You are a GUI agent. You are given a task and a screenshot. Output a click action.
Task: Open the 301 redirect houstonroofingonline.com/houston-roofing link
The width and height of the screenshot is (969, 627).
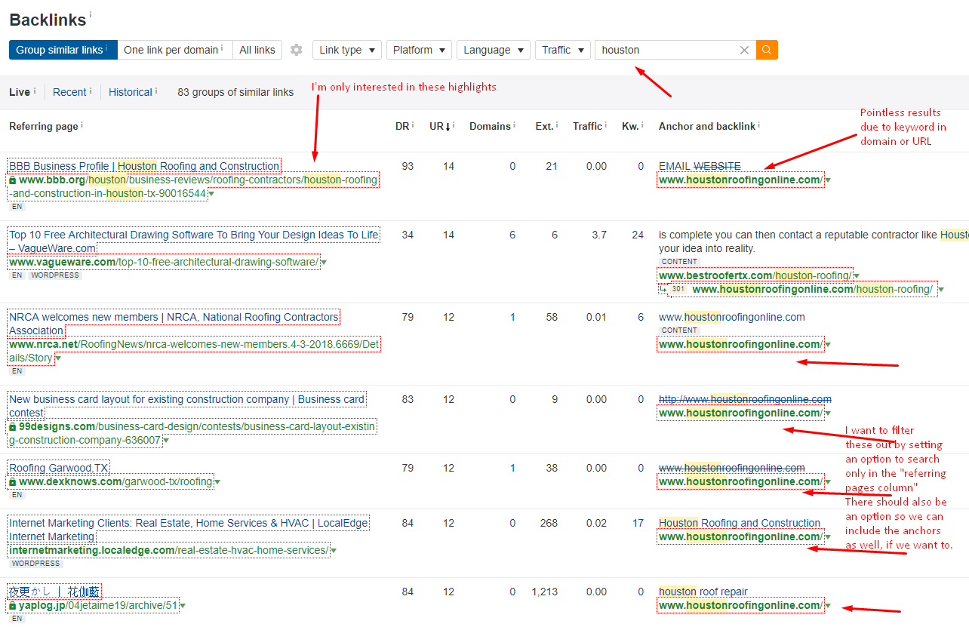pos(812,289)
